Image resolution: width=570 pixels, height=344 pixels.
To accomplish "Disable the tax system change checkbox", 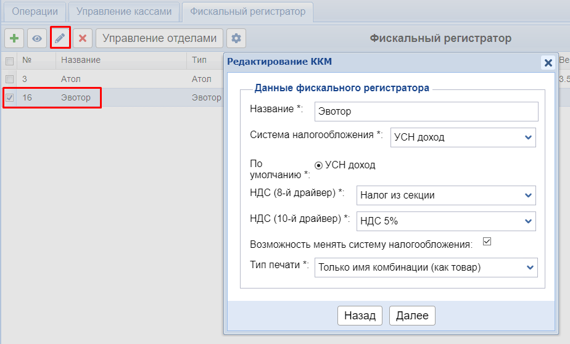I will click(x=486, y=242).
